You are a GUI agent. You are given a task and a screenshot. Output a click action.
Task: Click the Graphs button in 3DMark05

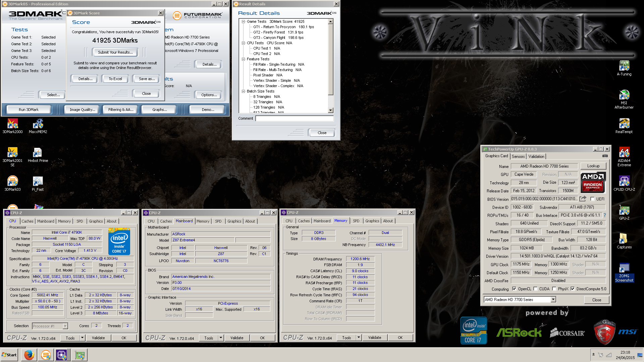point(159,110)
